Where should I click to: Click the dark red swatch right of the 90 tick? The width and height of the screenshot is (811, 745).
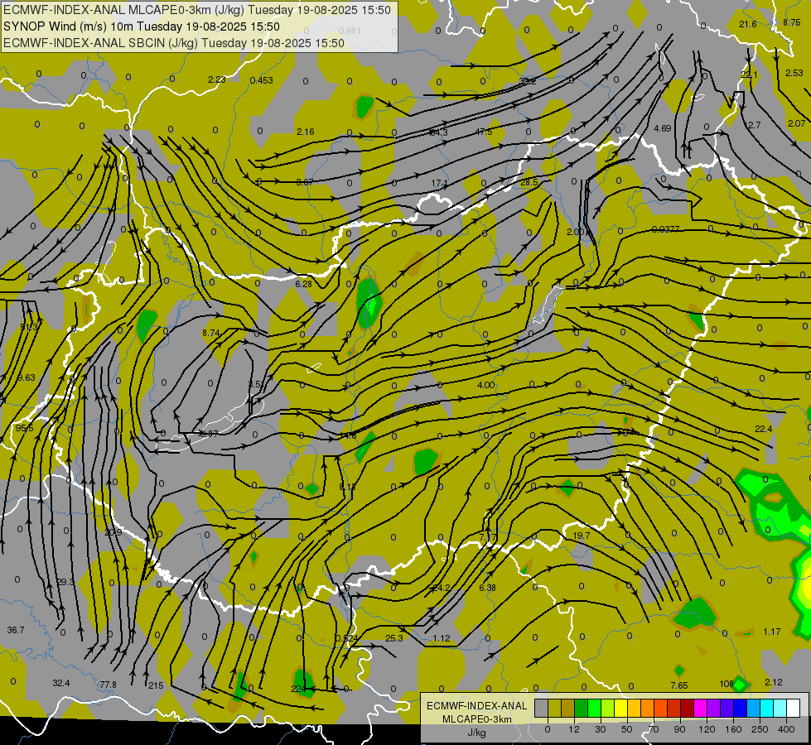point(688,709)
